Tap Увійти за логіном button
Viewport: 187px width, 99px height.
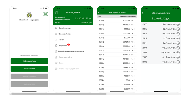[29, 61]
